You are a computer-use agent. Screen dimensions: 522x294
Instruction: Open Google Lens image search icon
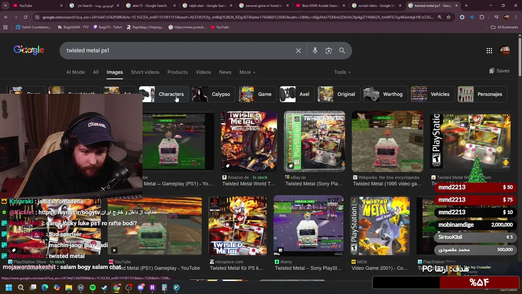tap(329, 51)
